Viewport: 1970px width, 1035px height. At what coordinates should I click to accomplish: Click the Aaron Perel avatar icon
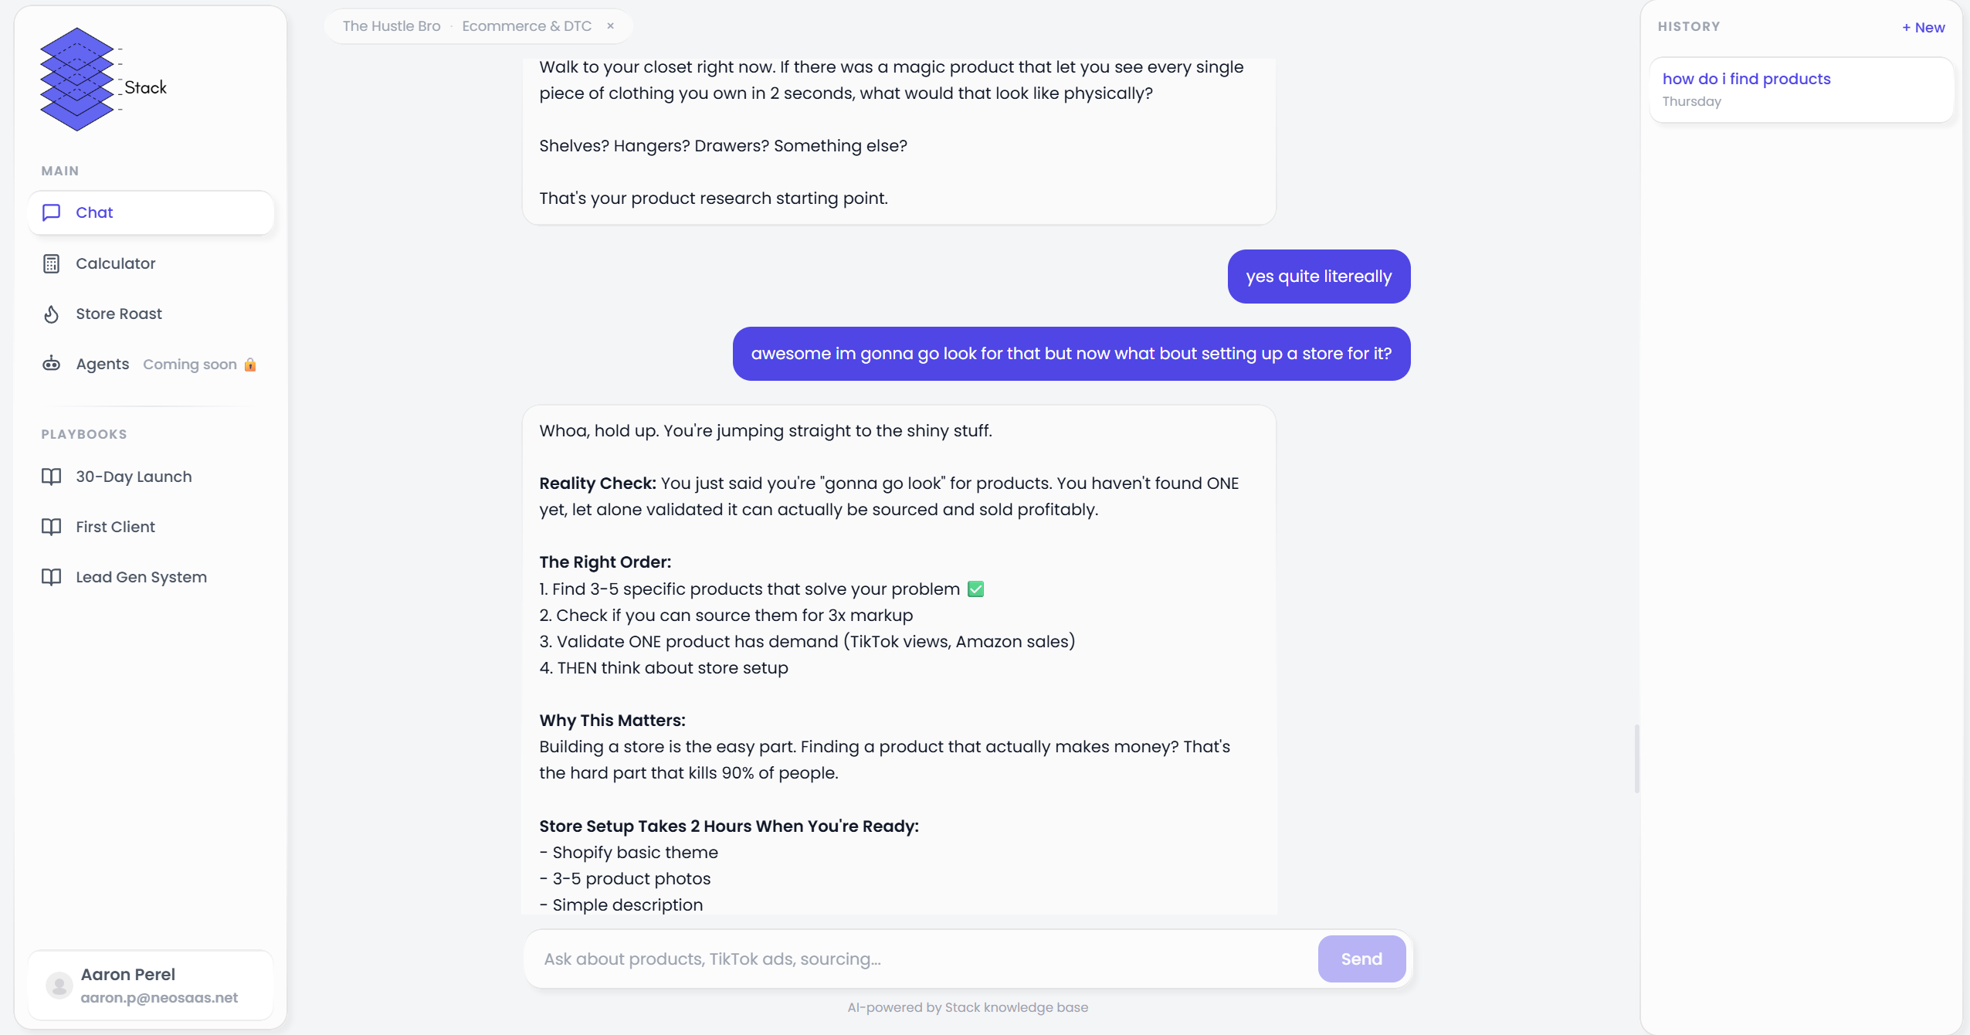pos(59,985)
